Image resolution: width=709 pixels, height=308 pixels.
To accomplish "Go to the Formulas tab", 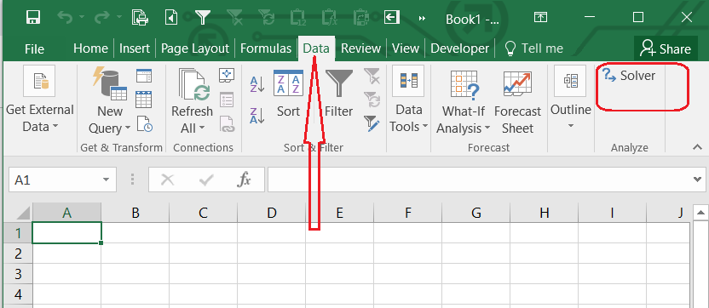I will pos(266,48).
